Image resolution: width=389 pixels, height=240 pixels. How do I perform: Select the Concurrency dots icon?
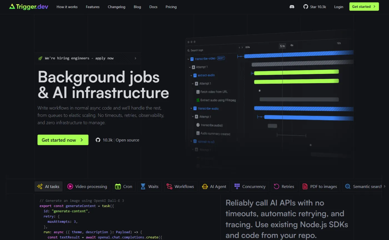point(237,186)
